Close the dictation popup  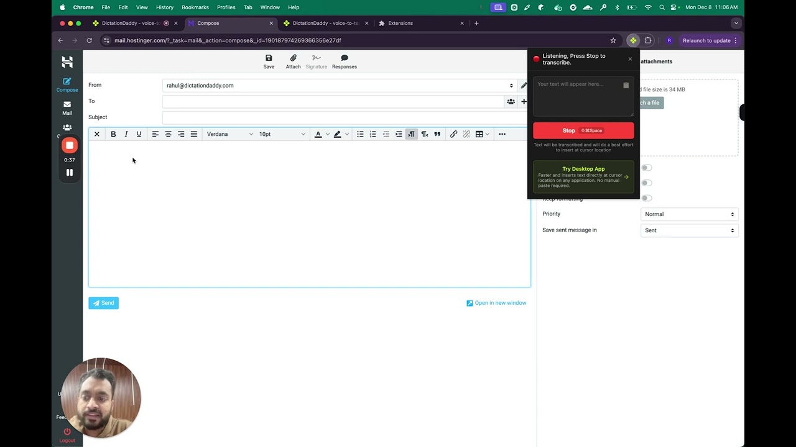630,59
